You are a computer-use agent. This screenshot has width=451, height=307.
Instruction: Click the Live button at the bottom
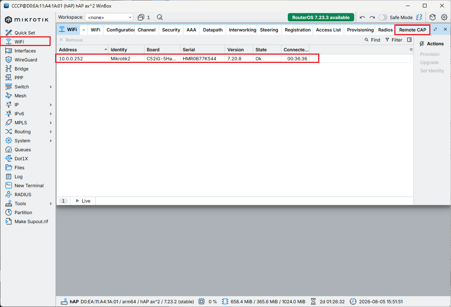tap(83, 201)
